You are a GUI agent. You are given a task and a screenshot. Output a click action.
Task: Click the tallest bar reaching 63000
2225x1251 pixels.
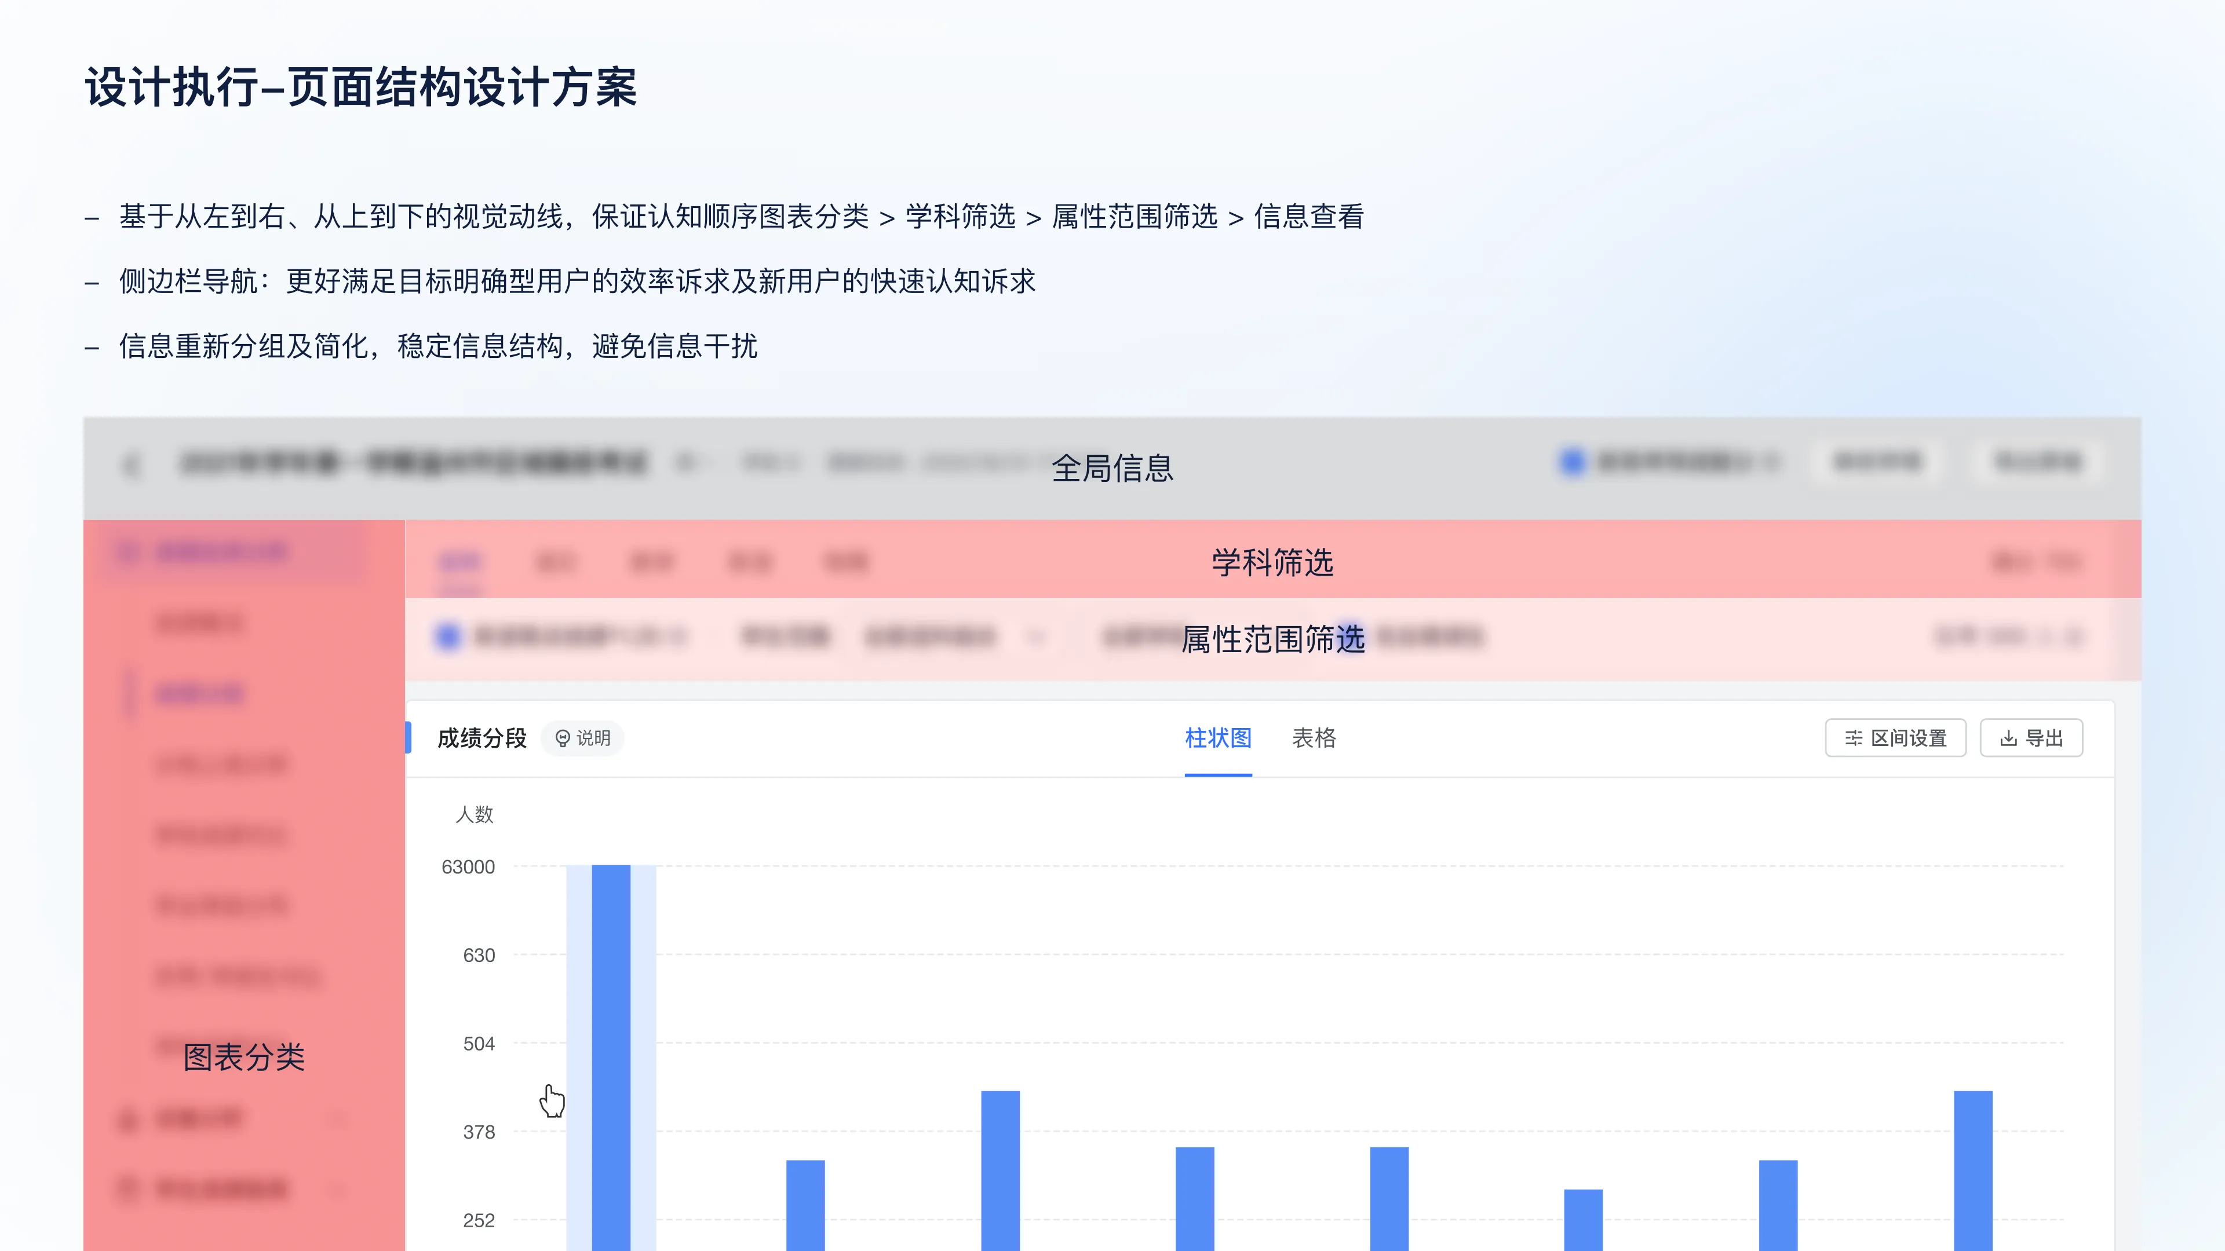611,1058
